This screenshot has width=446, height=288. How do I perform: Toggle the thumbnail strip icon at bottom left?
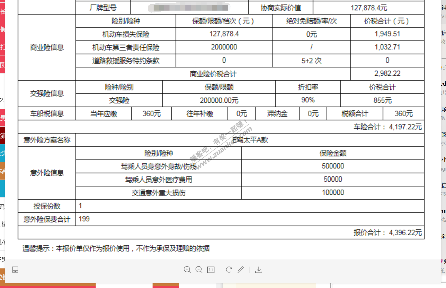[x=15, y=269]
